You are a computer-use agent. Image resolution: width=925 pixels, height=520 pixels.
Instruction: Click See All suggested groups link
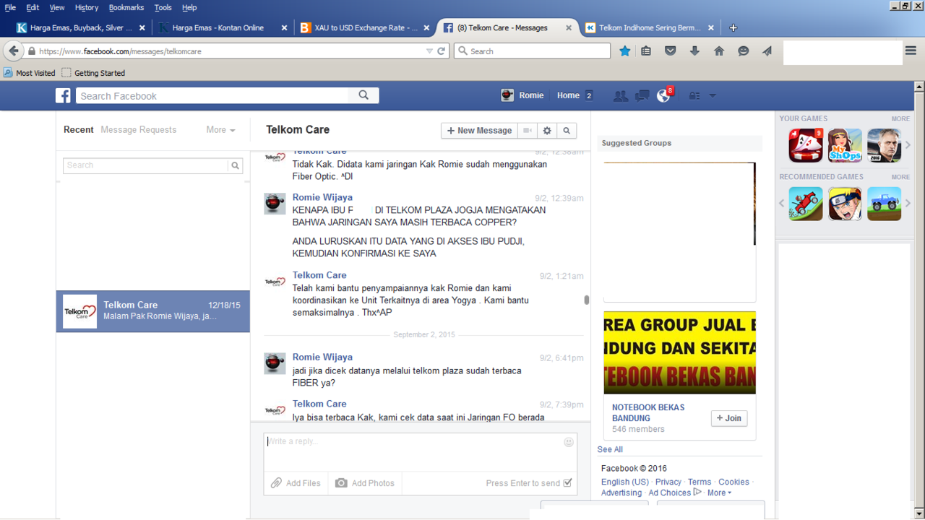pos(610,449)
